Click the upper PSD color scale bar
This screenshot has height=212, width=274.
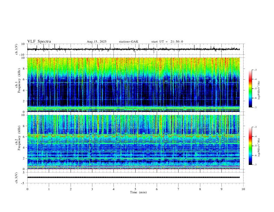[250, 89]
